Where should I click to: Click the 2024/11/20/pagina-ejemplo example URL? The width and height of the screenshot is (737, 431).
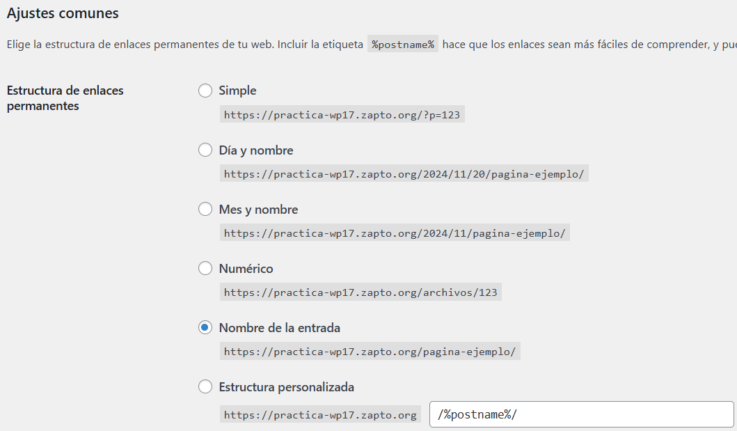(404, 174)
